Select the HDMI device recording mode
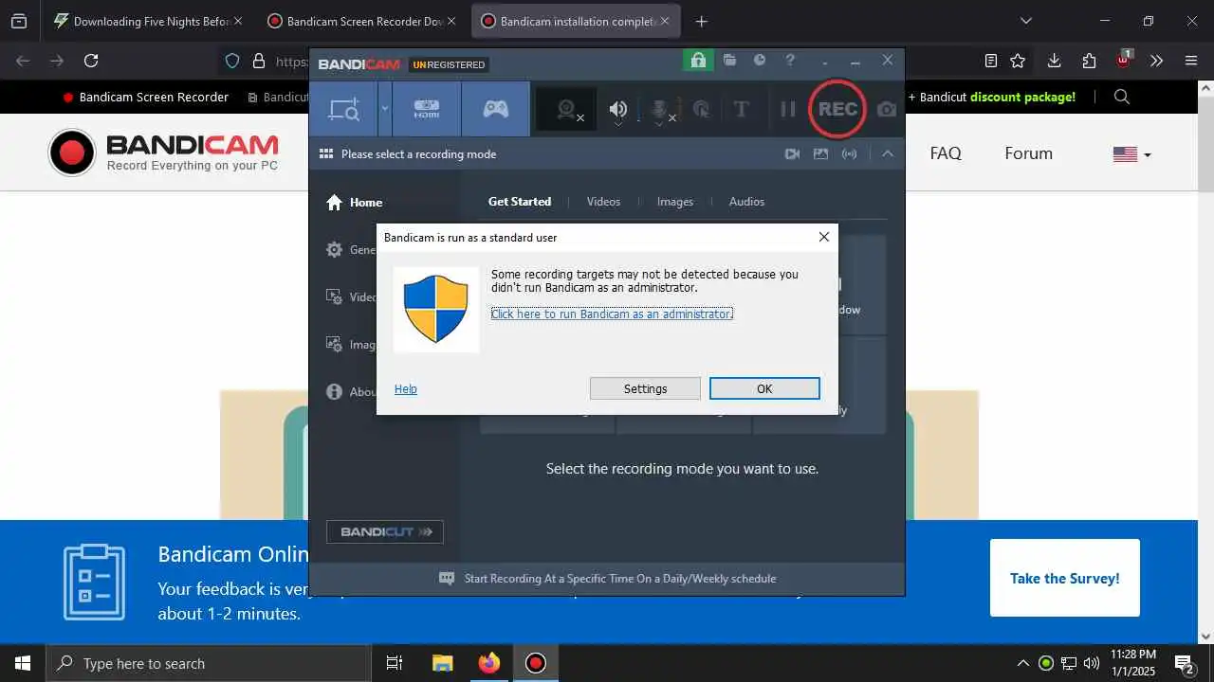 (x=427, y=109)
